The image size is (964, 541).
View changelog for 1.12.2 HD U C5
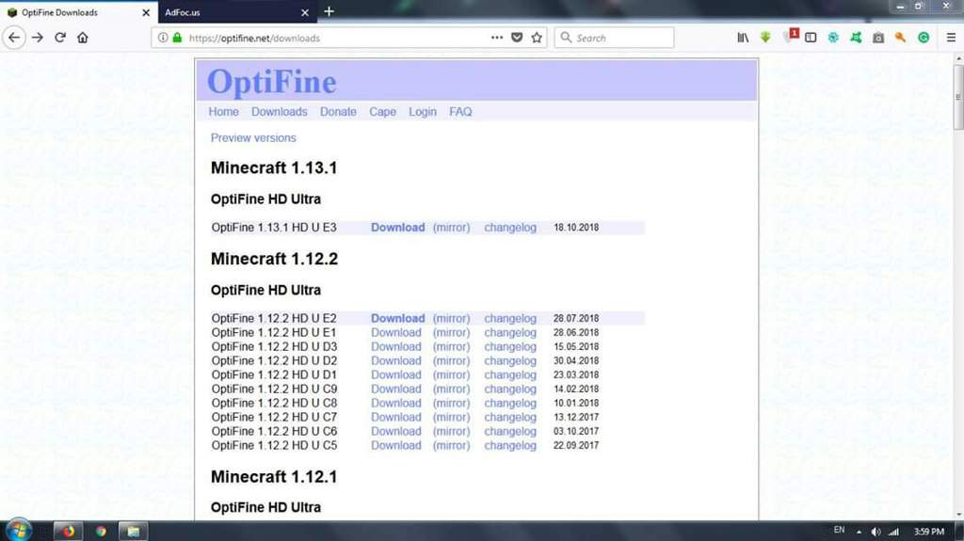point(510,446)
